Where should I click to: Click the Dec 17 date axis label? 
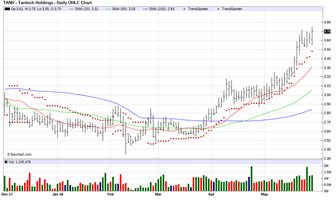click(7, 195)
